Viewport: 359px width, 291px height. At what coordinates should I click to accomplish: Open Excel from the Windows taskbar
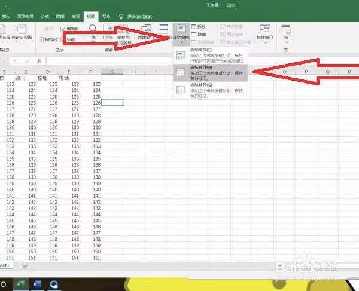20,284
